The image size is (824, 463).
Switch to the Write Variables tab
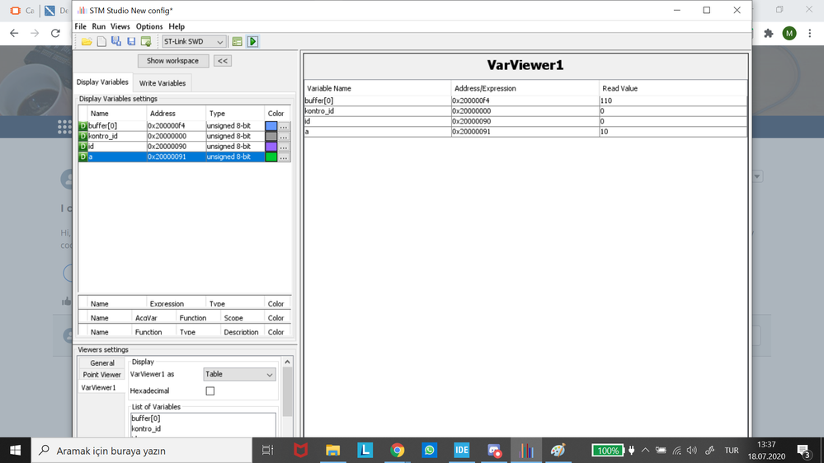pyautogui.click(x=162, y=83)
